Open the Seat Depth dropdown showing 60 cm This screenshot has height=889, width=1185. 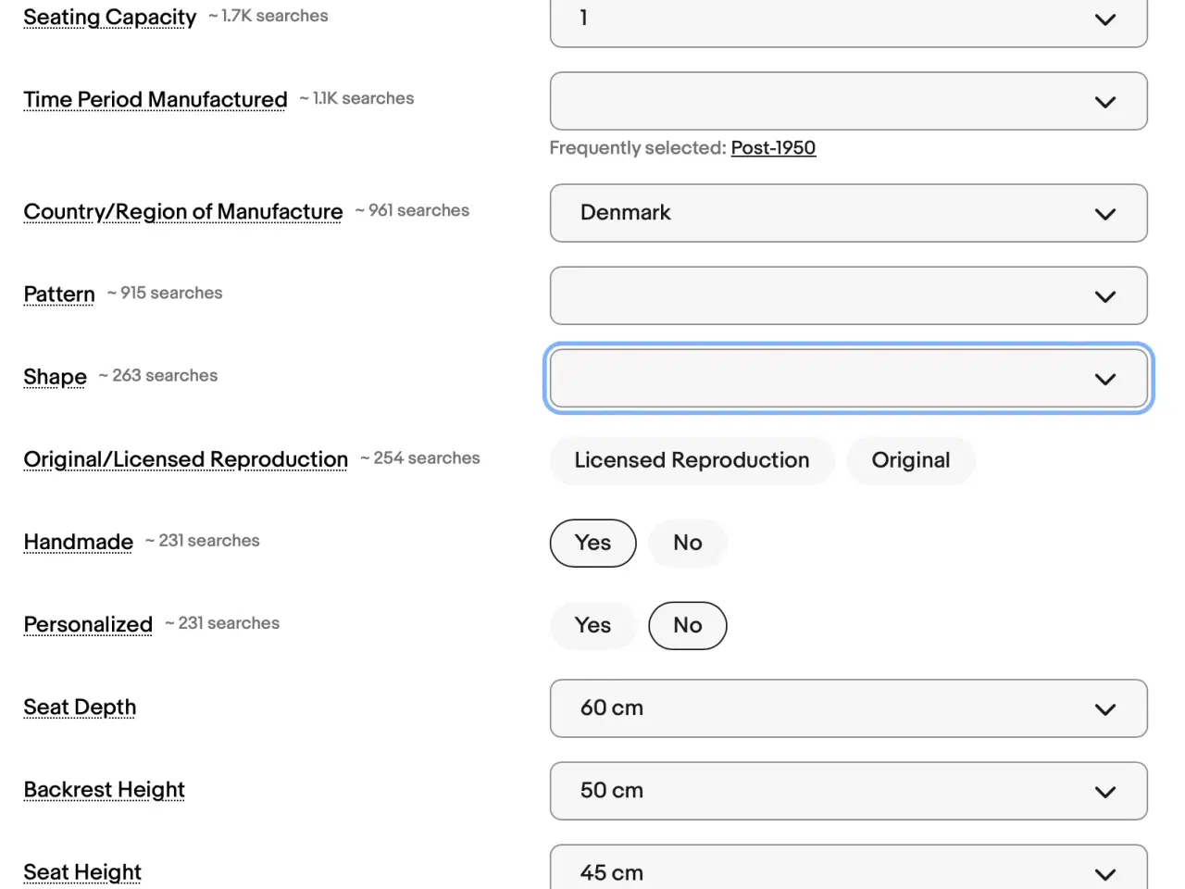coord(847,708)
